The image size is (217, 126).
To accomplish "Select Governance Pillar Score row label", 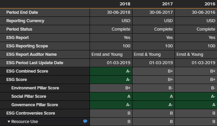I will pyautogui.click(x=35, y=105).
